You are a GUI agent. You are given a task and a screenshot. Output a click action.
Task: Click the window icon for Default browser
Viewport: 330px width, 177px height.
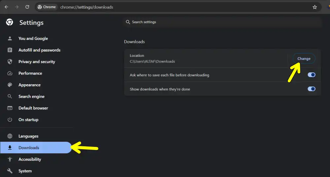click(10, 108)
